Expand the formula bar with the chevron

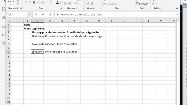click(x=177, y=14)
